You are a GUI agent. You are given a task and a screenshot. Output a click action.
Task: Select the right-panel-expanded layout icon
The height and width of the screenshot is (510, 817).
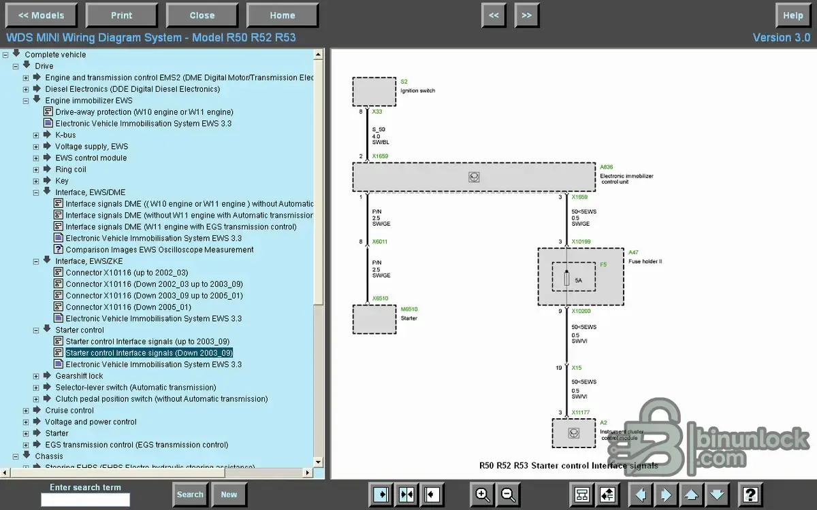(432, 494)
